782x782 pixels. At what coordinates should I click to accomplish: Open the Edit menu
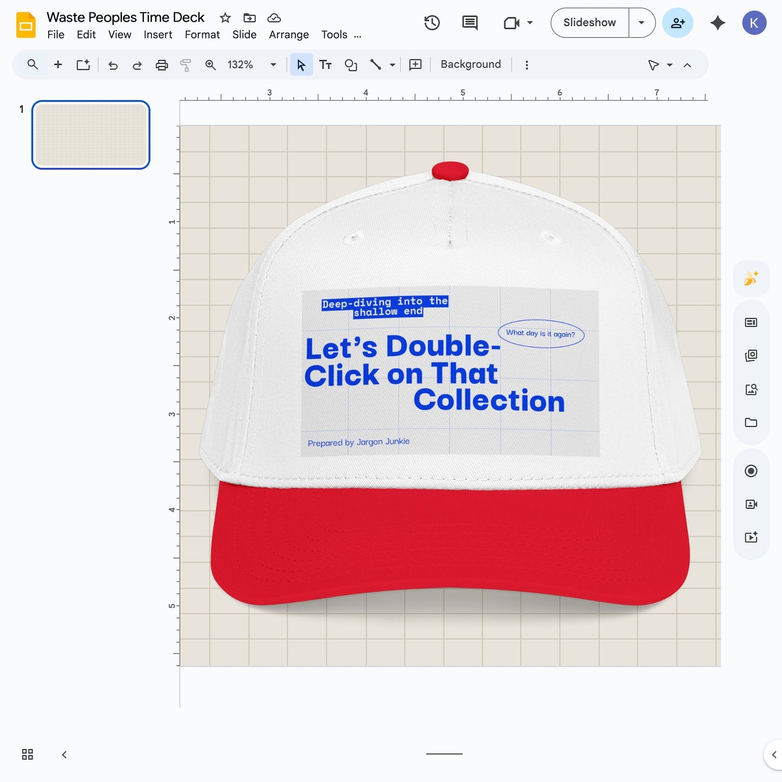pyautogui.click(x=86, y=35)
